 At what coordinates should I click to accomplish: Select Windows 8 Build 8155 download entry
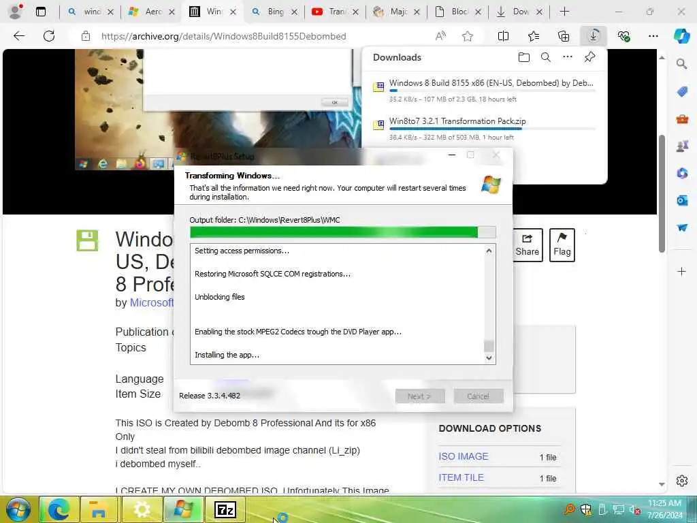(x=485, y=91)
